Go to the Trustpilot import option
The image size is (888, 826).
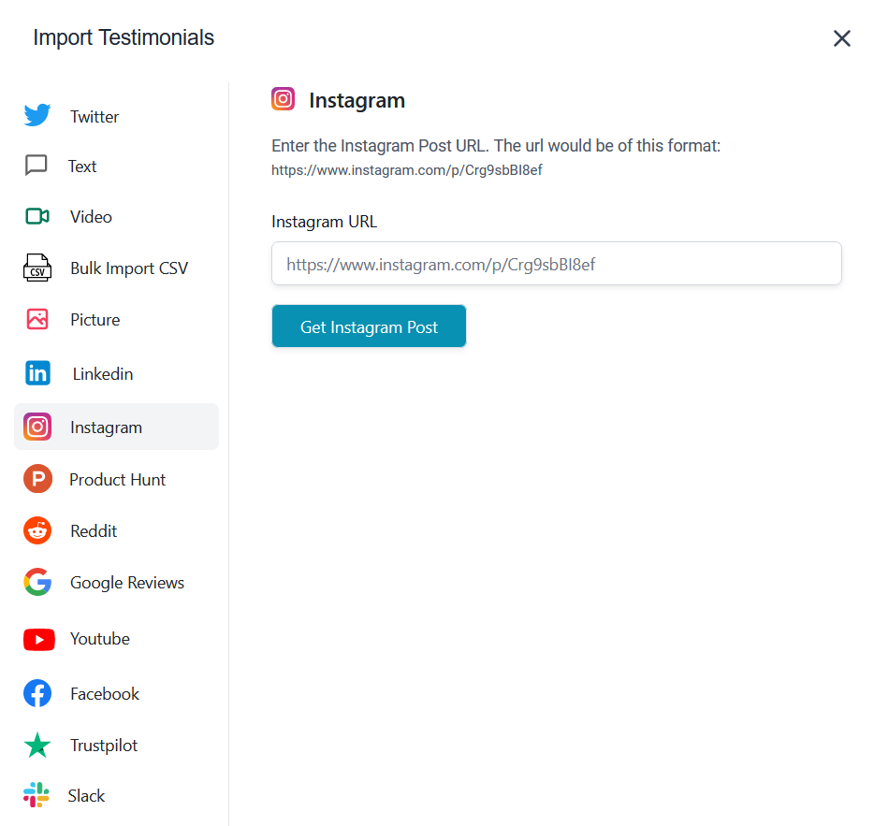pos(104,746)
